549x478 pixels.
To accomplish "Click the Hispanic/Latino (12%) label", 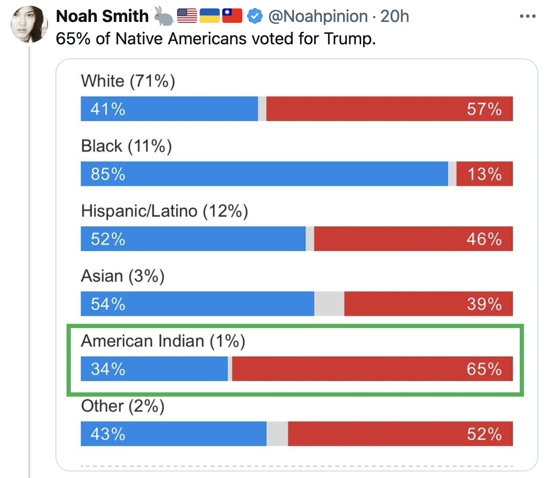I will [x=164, y=211].
